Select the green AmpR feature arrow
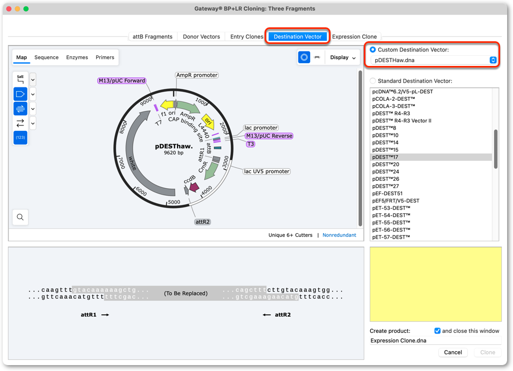The width and height of the screenshot is (513, 371). point(188,107)
